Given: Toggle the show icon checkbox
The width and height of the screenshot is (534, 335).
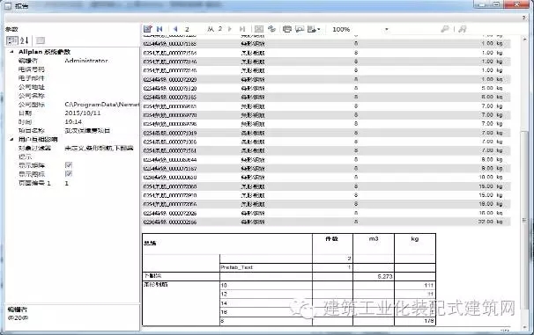Looking at the screenshot, I should coord(69,174).
